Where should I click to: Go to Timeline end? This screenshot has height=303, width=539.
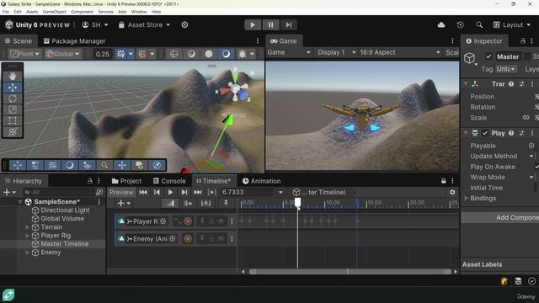[198, 193]
